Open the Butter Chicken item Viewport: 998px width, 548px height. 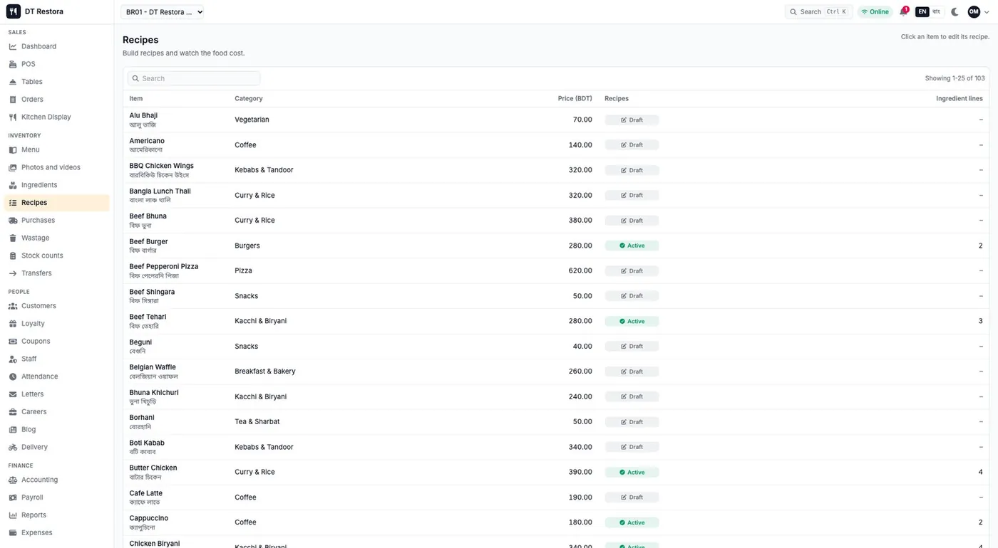153,468
